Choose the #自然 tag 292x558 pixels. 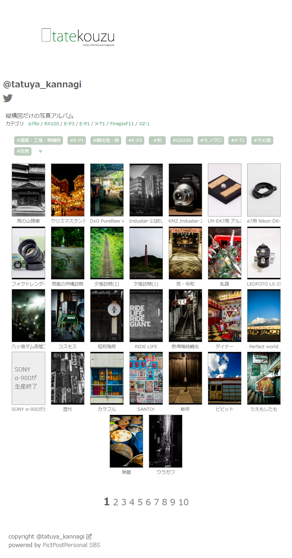[x=23, y=151]
